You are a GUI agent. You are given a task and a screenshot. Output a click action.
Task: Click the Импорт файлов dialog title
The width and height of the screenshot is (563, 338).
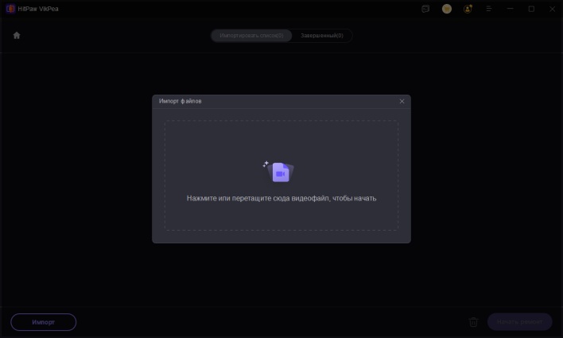pyautogui.click(x=181, y=101)
